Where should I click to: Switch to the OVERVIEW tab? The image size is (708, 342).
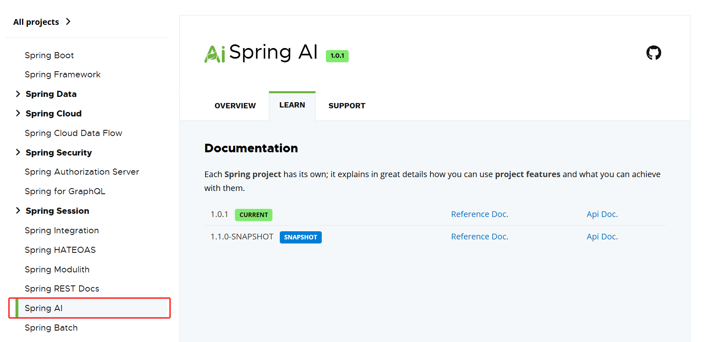pyautogui.click(x=235, y=106)
